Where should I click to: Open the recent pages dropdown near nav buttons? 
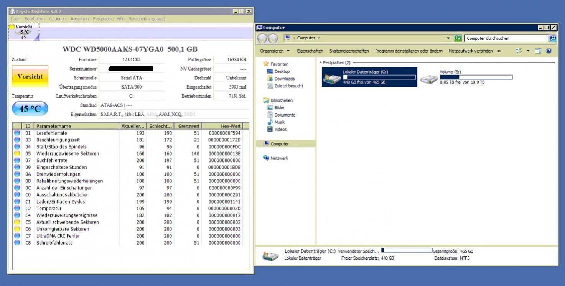294,38
